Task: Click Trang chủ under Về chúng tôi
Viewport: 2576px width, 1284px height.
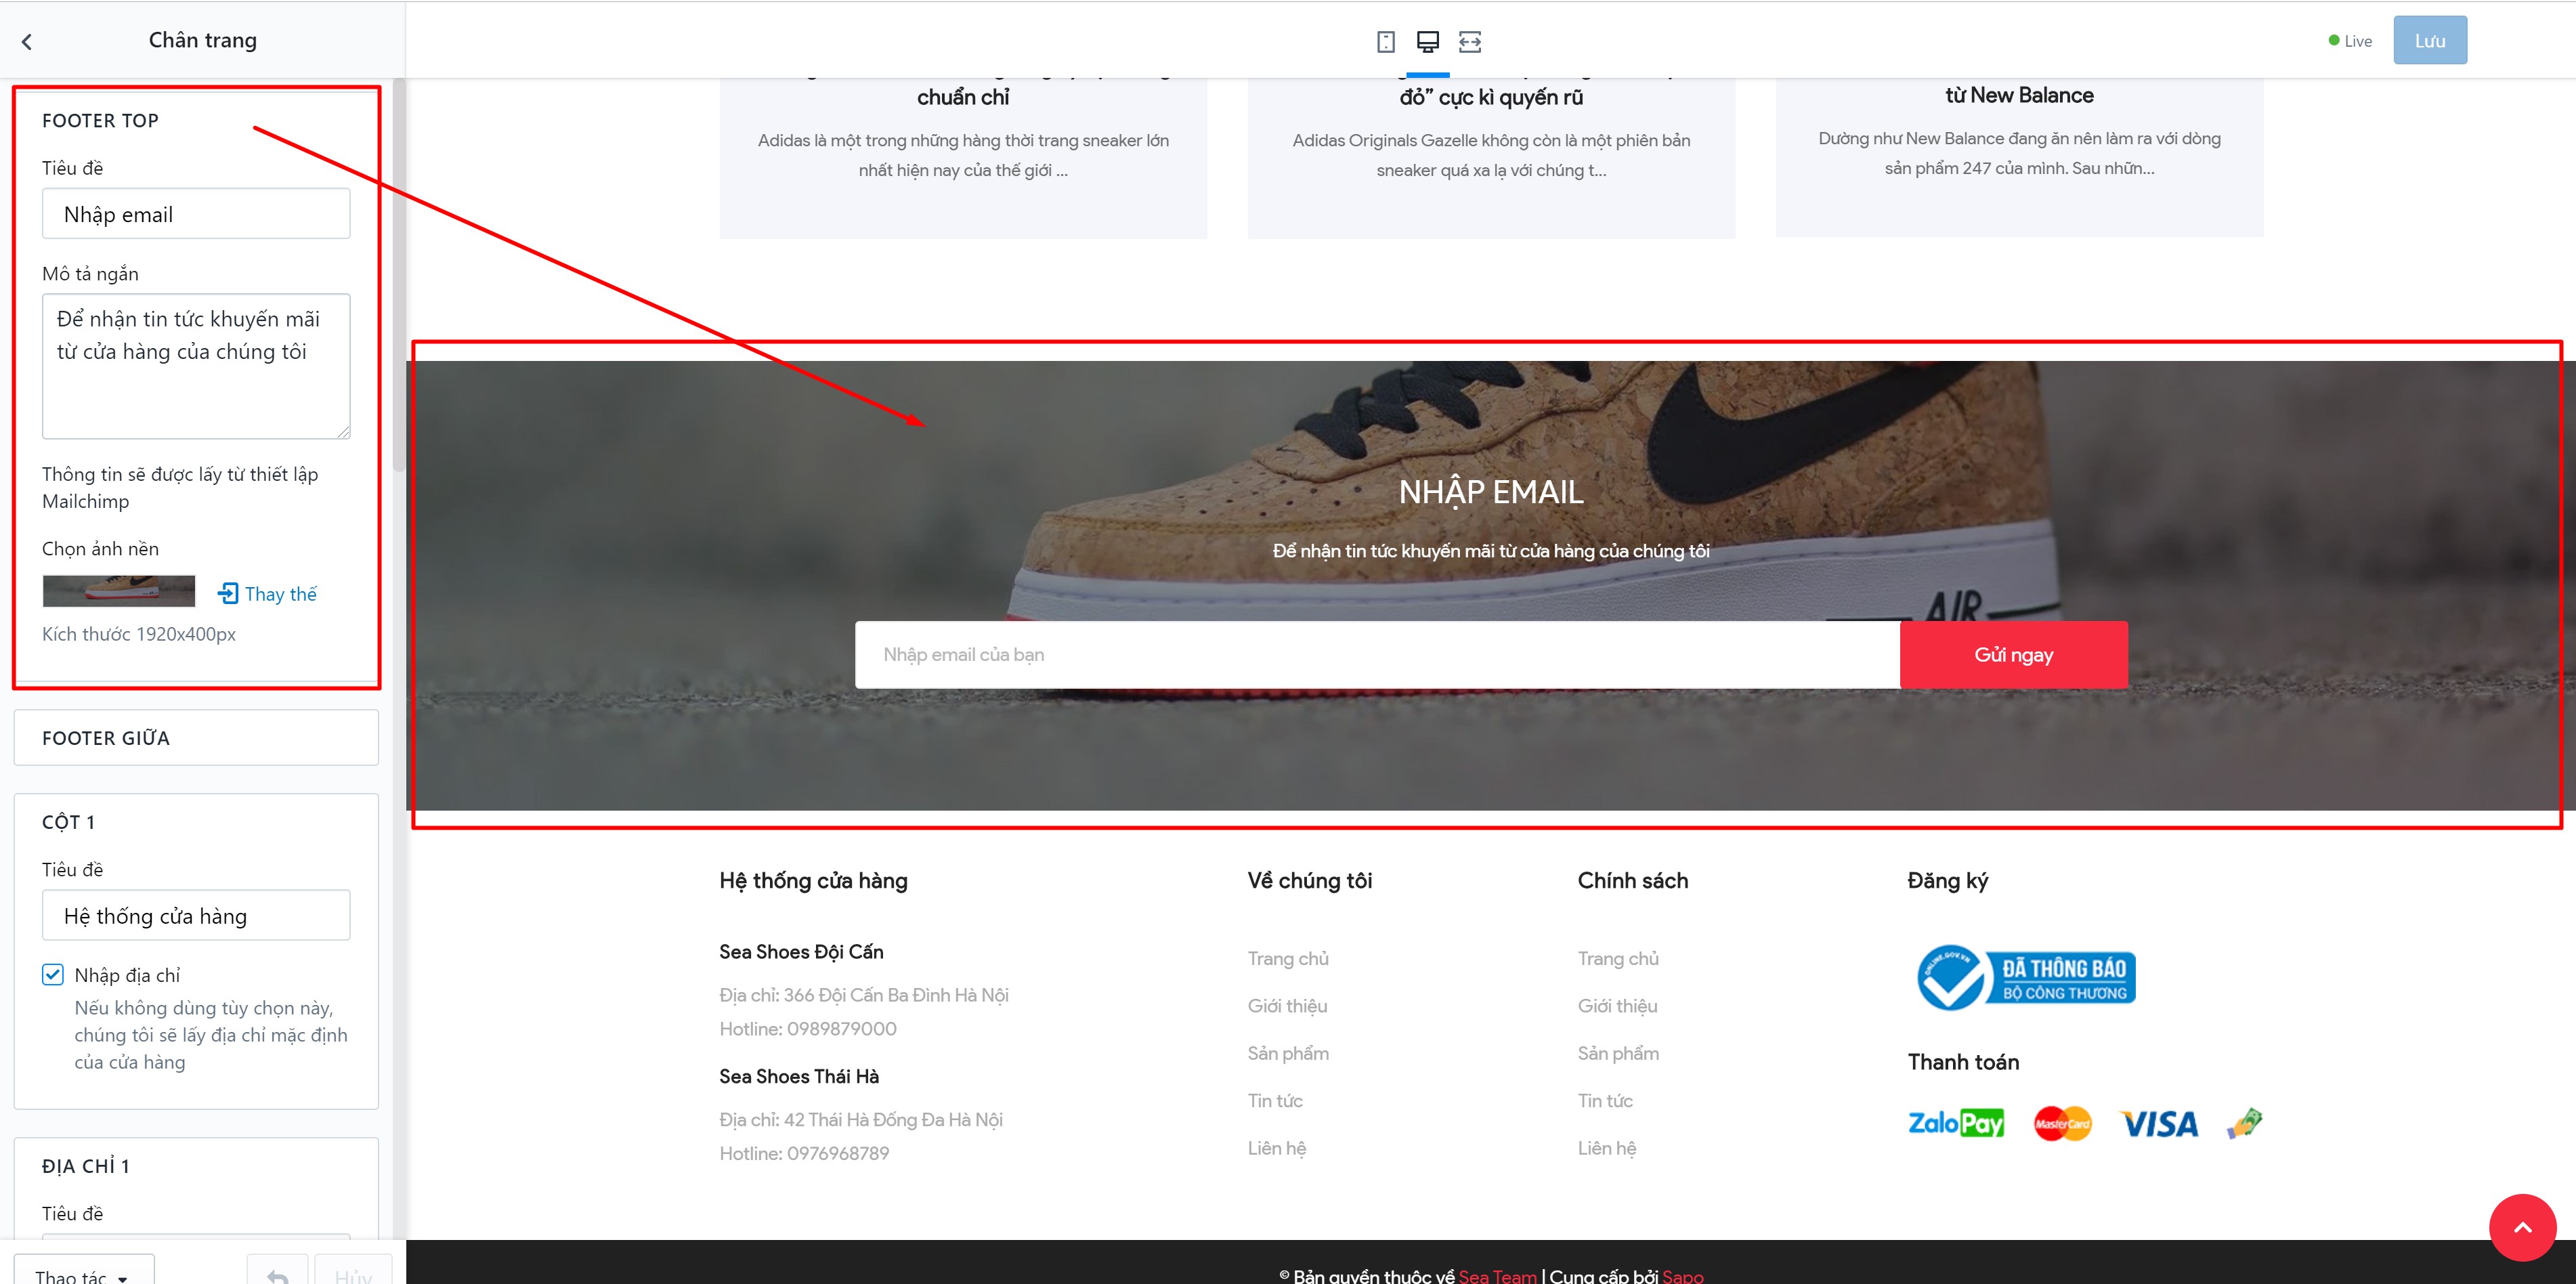Action: 1288,958
